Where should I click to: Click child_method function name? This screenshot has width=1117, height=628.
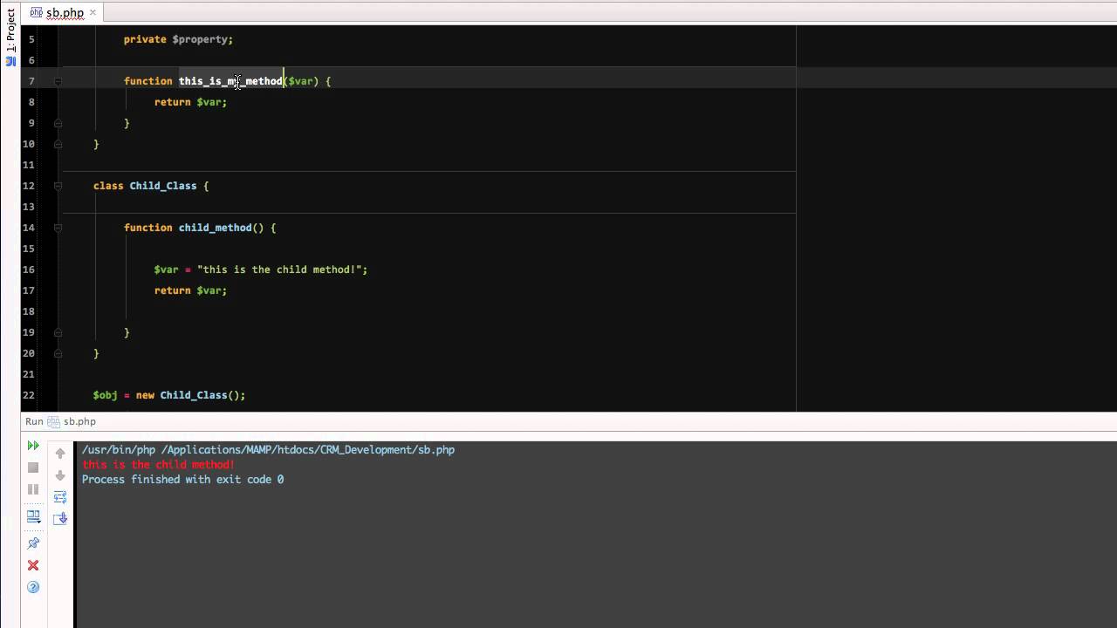[x=215, y=228]
